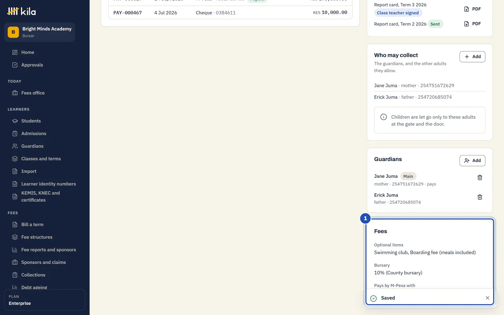Click the Learner identity numbers icon

(15, 184)
